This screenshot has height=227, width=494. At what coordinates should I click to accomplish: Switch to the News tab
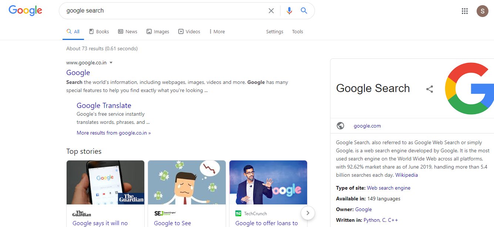(x=127, y=32)
